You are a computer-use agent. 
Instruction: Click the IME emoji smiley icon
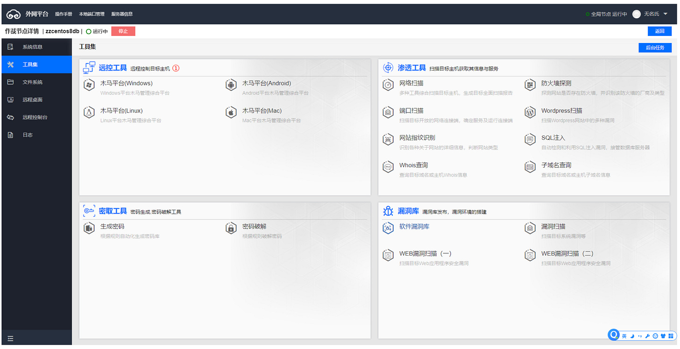tap(655, 336)
